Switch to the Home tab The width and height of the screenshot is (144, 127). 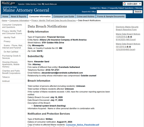click(x=5, y=16)
